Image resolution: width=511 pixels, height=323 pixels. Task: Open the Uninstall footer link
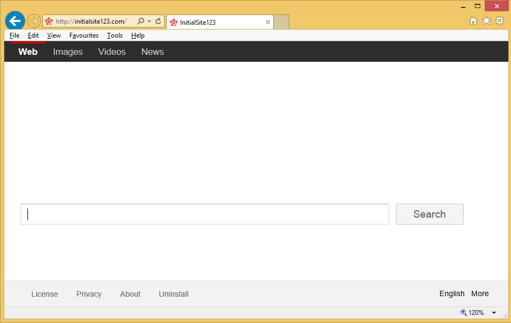(x=173, y=294)
